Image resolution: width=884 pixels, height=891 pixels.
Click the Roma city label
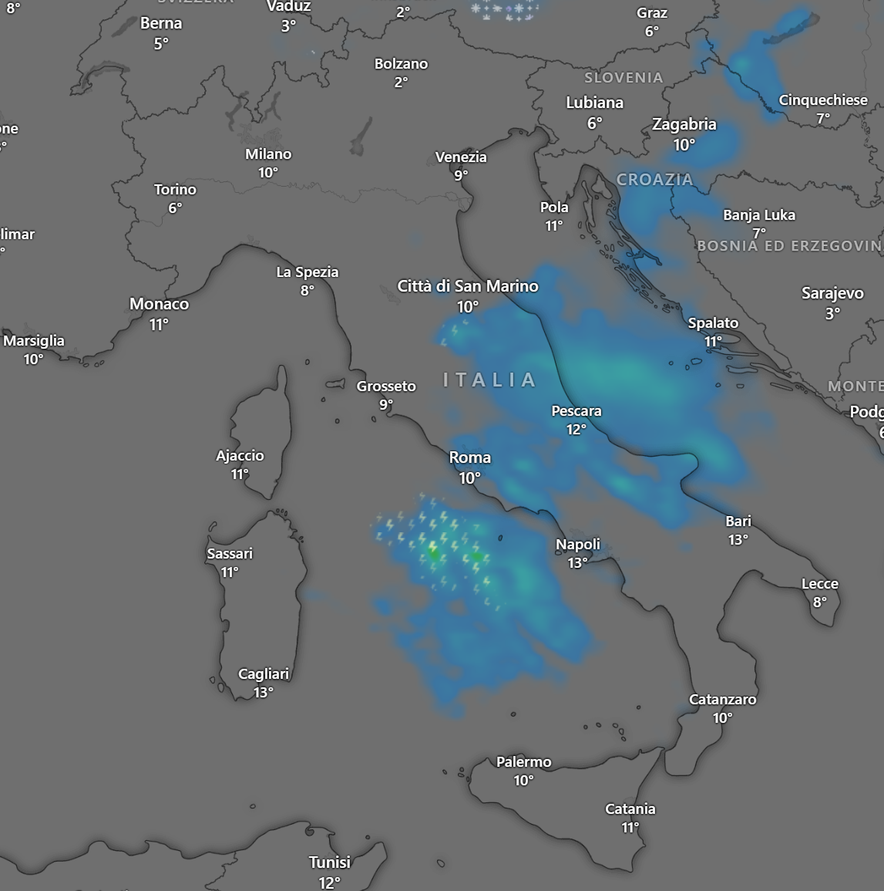pyautogui.click(x=469, y=457)
